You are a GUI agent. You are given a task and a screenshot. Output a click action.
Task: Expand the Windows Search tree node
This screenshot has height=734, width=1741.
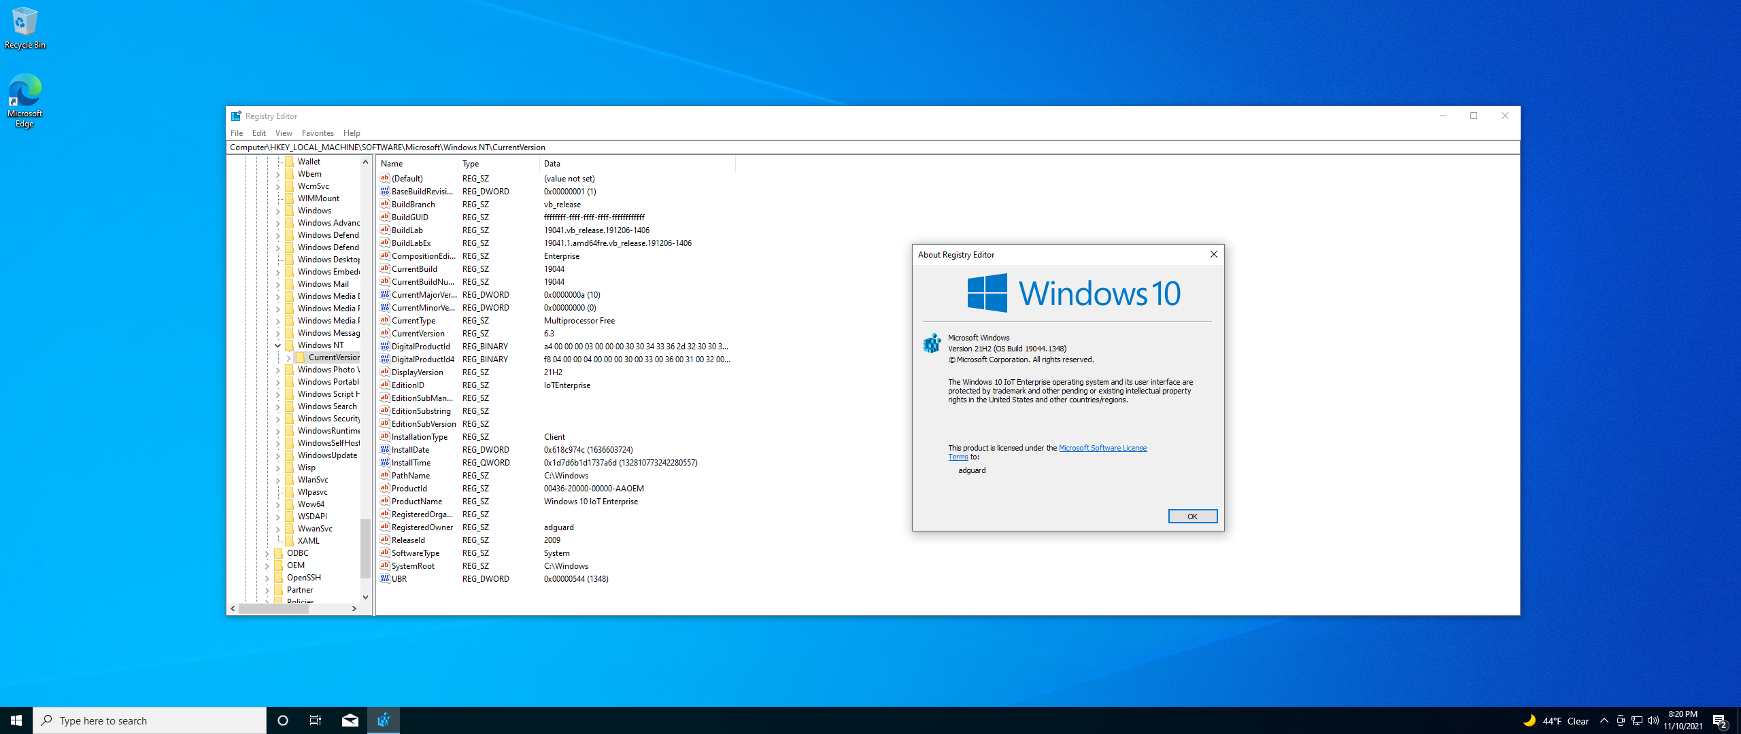point(278,406)
